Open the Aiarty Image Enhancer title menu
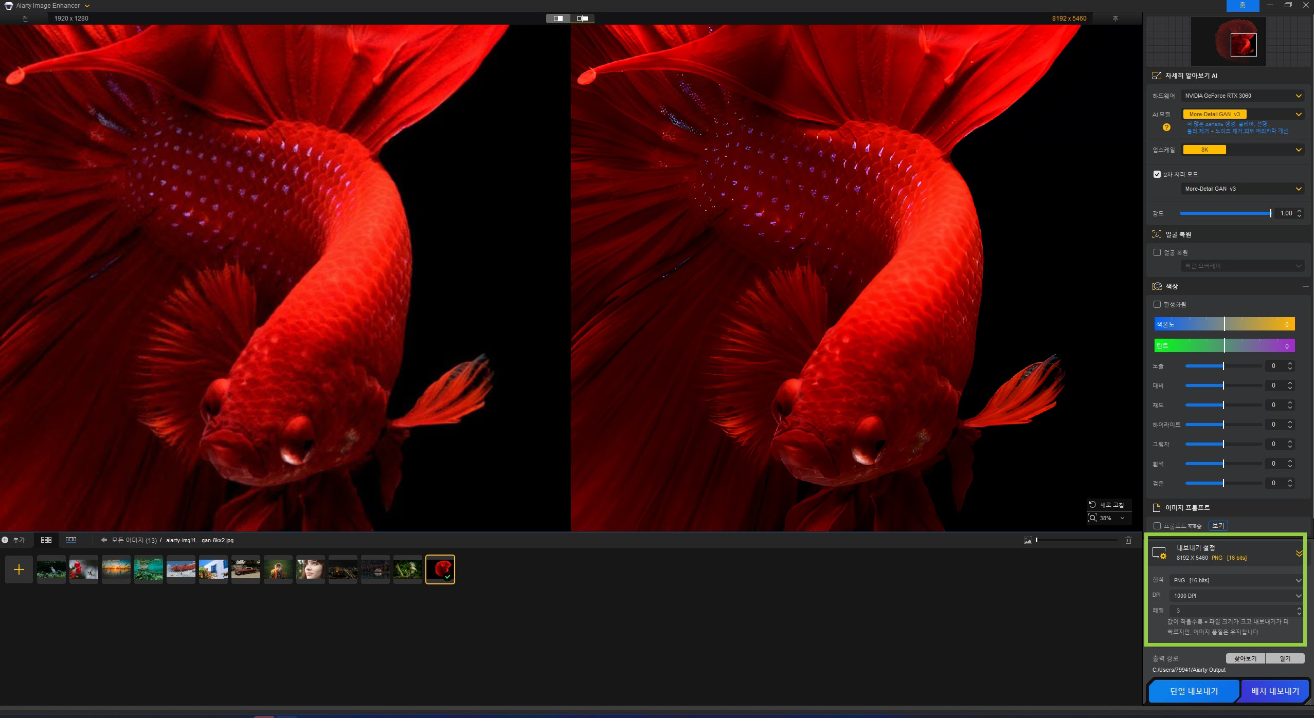 pyautogui.click(x=87, y=6)
